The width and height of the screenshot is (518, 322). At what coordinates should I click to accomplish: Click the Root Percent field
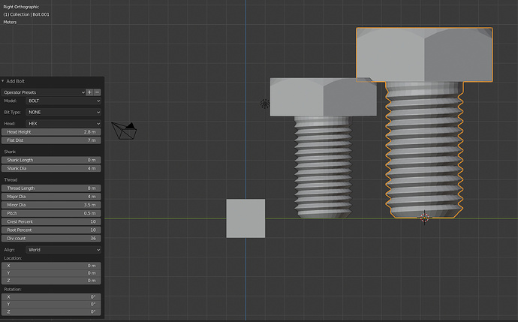pyautogui.click(x=51, y=230)
